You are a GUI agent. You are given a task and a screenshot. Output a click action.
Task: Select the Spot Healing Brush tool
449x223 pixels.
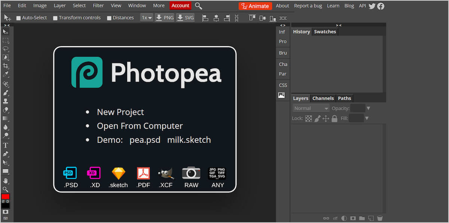[x=6, y=84]
